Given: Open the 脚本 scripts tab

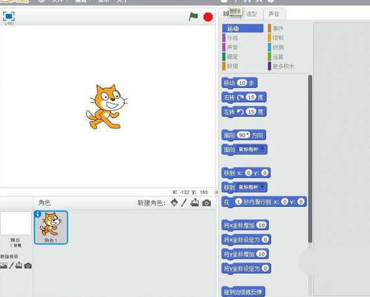Looking at the screenshot, I should pos(228,14).
